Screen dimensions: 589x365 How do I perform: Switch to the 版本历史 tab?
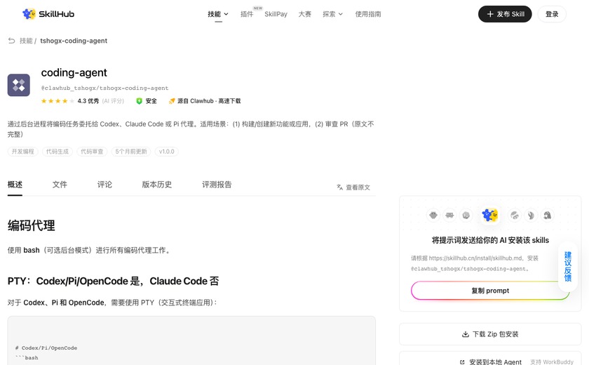tap(156, 185)
